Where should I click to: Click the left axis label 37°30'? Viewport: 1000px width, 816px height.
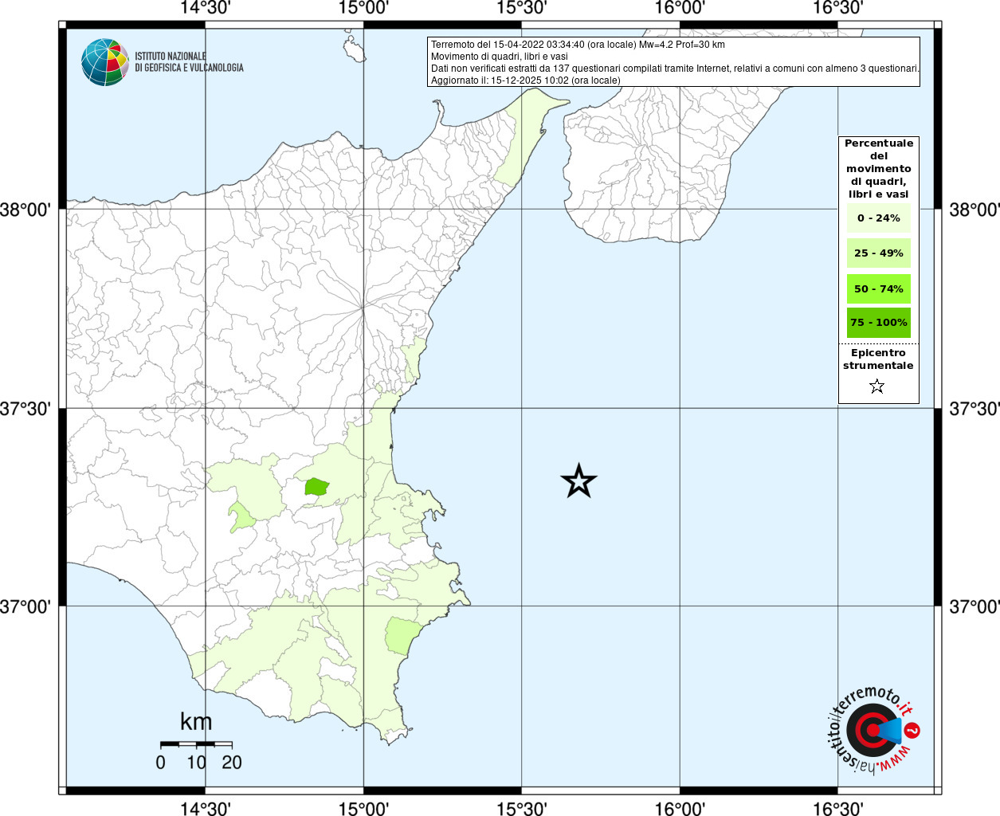25,409
